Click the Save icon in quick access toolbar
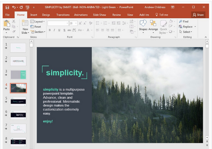 click(x=7, y=7)
